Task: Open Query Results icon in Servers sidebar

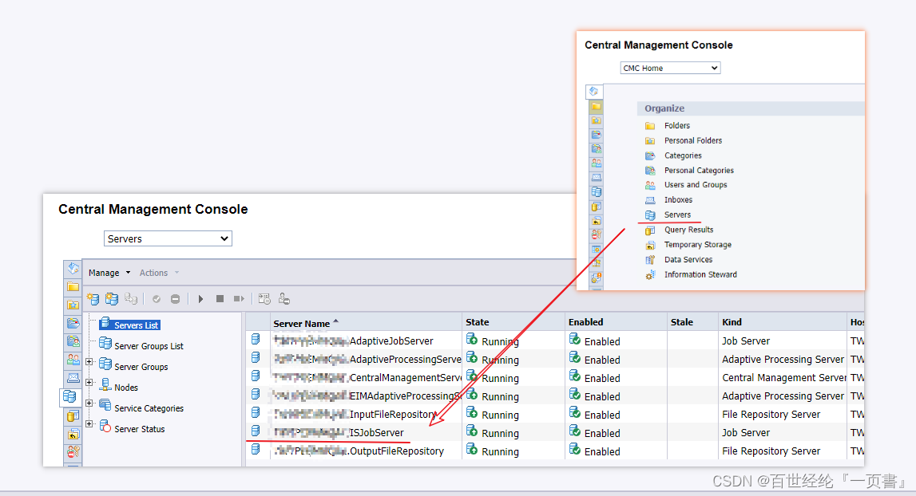Action: (73, 415)
